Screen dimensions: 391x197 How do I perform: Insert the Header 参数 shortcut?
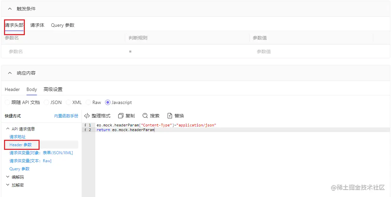(x=21, y=144)
